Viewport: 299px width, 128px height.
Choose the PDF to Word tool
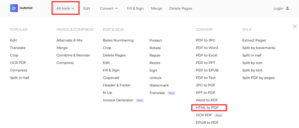point(207,48)
